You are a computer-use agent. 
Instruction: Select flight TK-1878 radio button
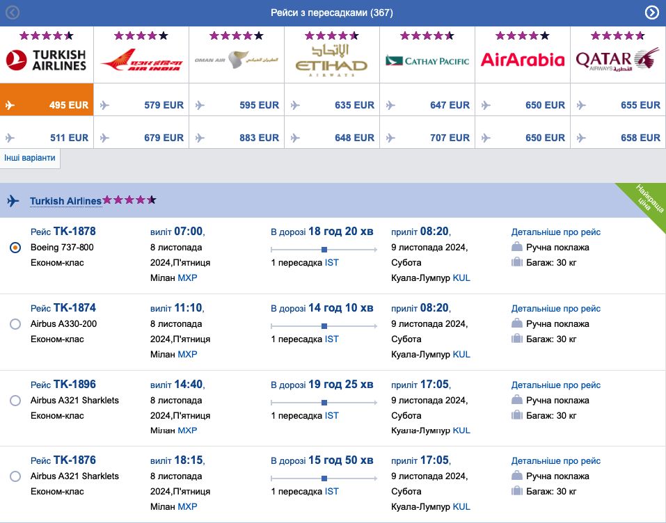coord(15,248)
